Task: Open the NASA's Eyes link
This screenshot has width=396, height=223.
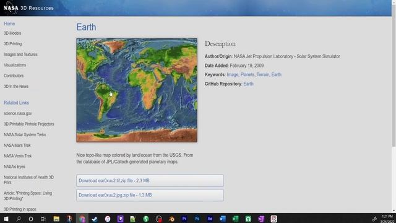Action: point(14,167)
